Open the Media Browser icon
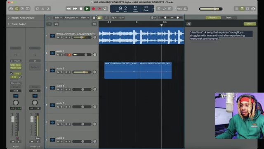 253,9
